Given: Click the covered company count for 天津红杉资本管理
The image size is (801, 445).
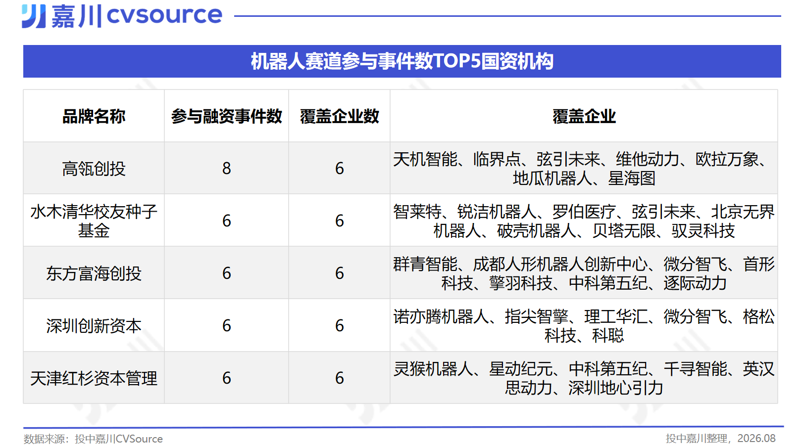Looking at the screenshot, I should tap(339, 378).
